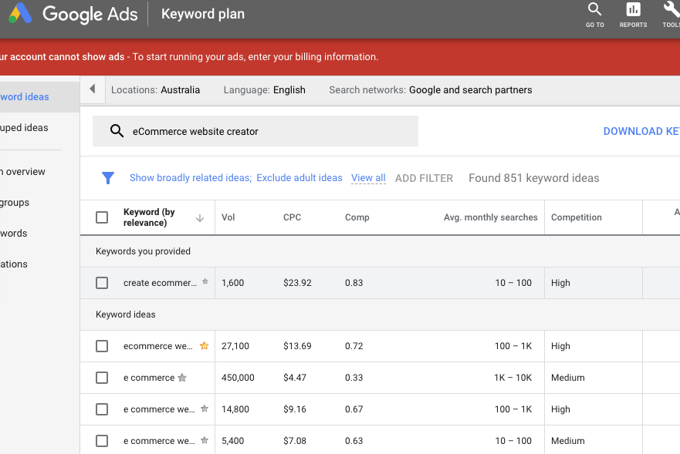Unstar the 'ecommerce we...' keyword
680x454 pixels.
point(205,345)
